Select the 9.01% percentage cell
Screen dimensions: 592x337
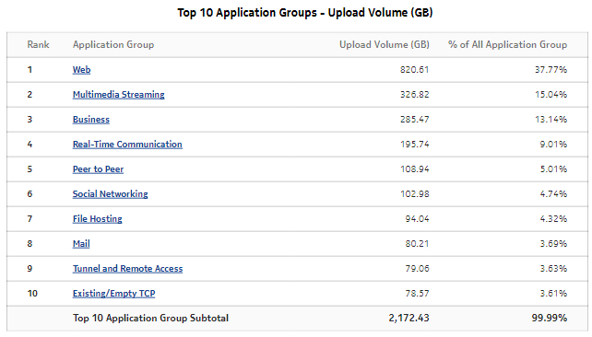point(553,145)
